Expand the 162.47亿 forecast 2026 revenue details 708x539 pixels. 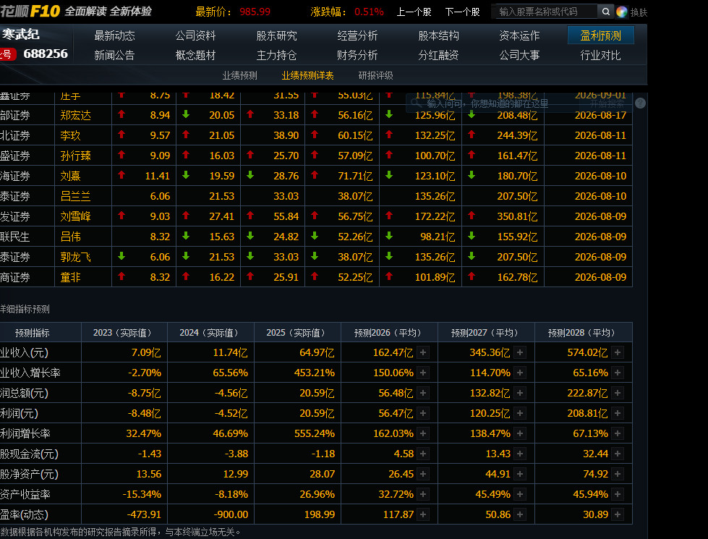423,352
